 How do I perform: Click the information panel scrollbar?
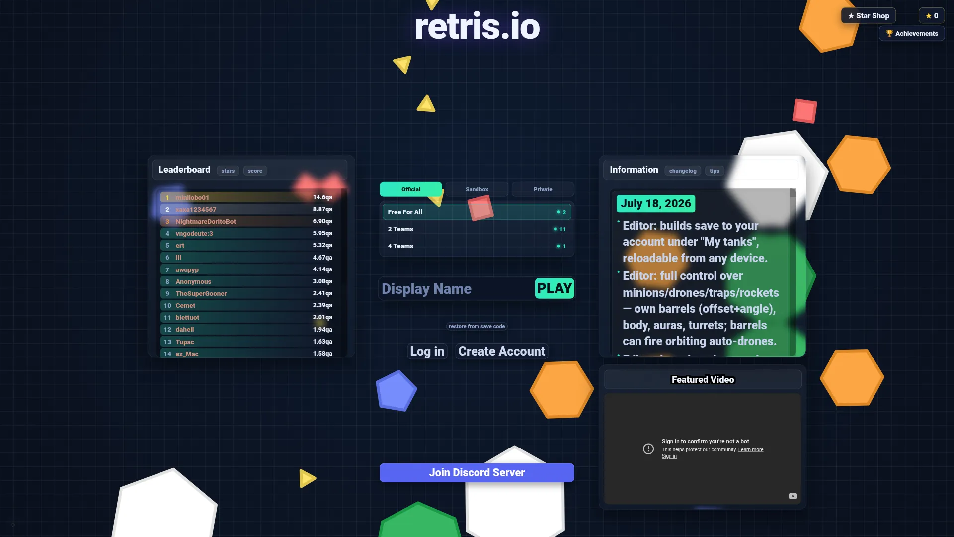(793, 271)
